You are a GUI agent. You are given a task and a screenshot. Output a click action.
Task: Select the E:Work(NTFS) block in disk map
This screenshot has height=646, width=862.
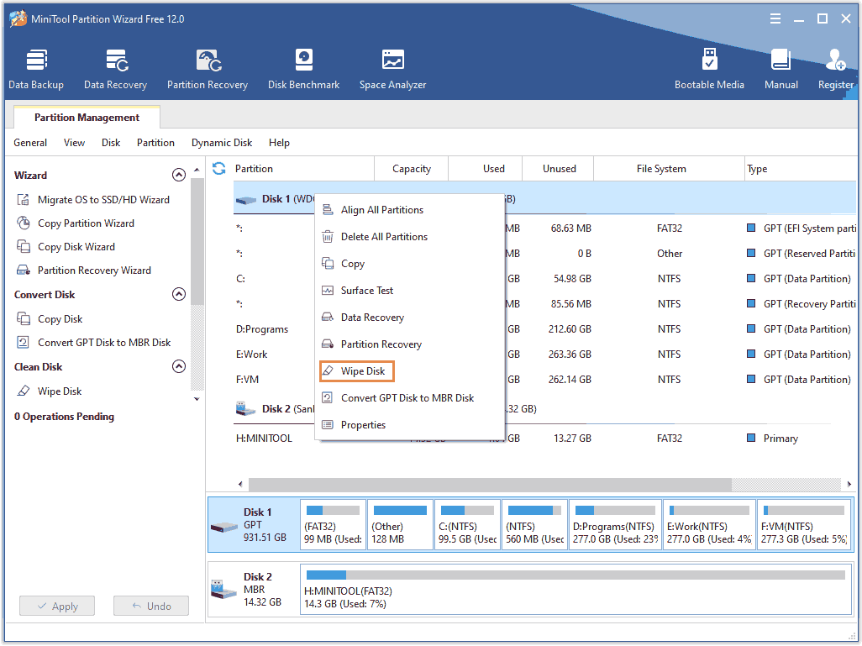tap(709, 524)
